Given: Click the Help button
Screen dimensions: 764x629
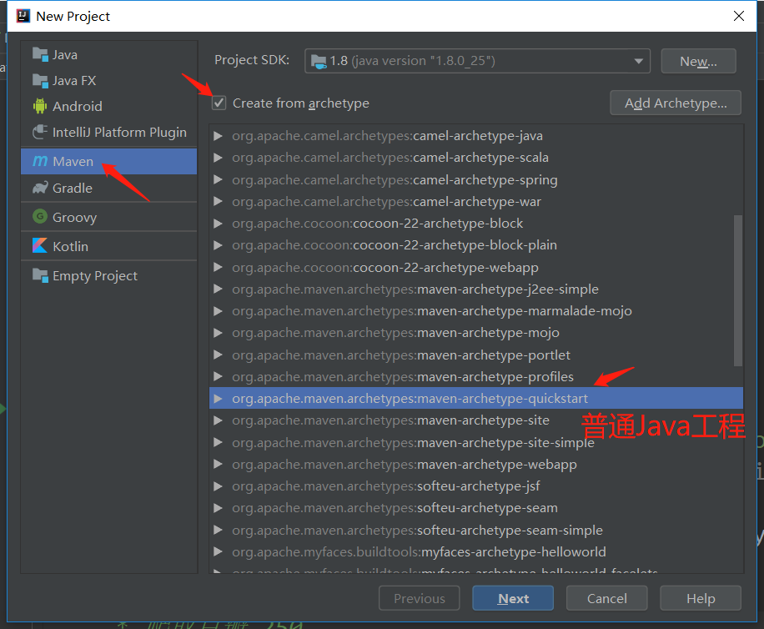Looking at the screenshot, I should coord(701,598).
